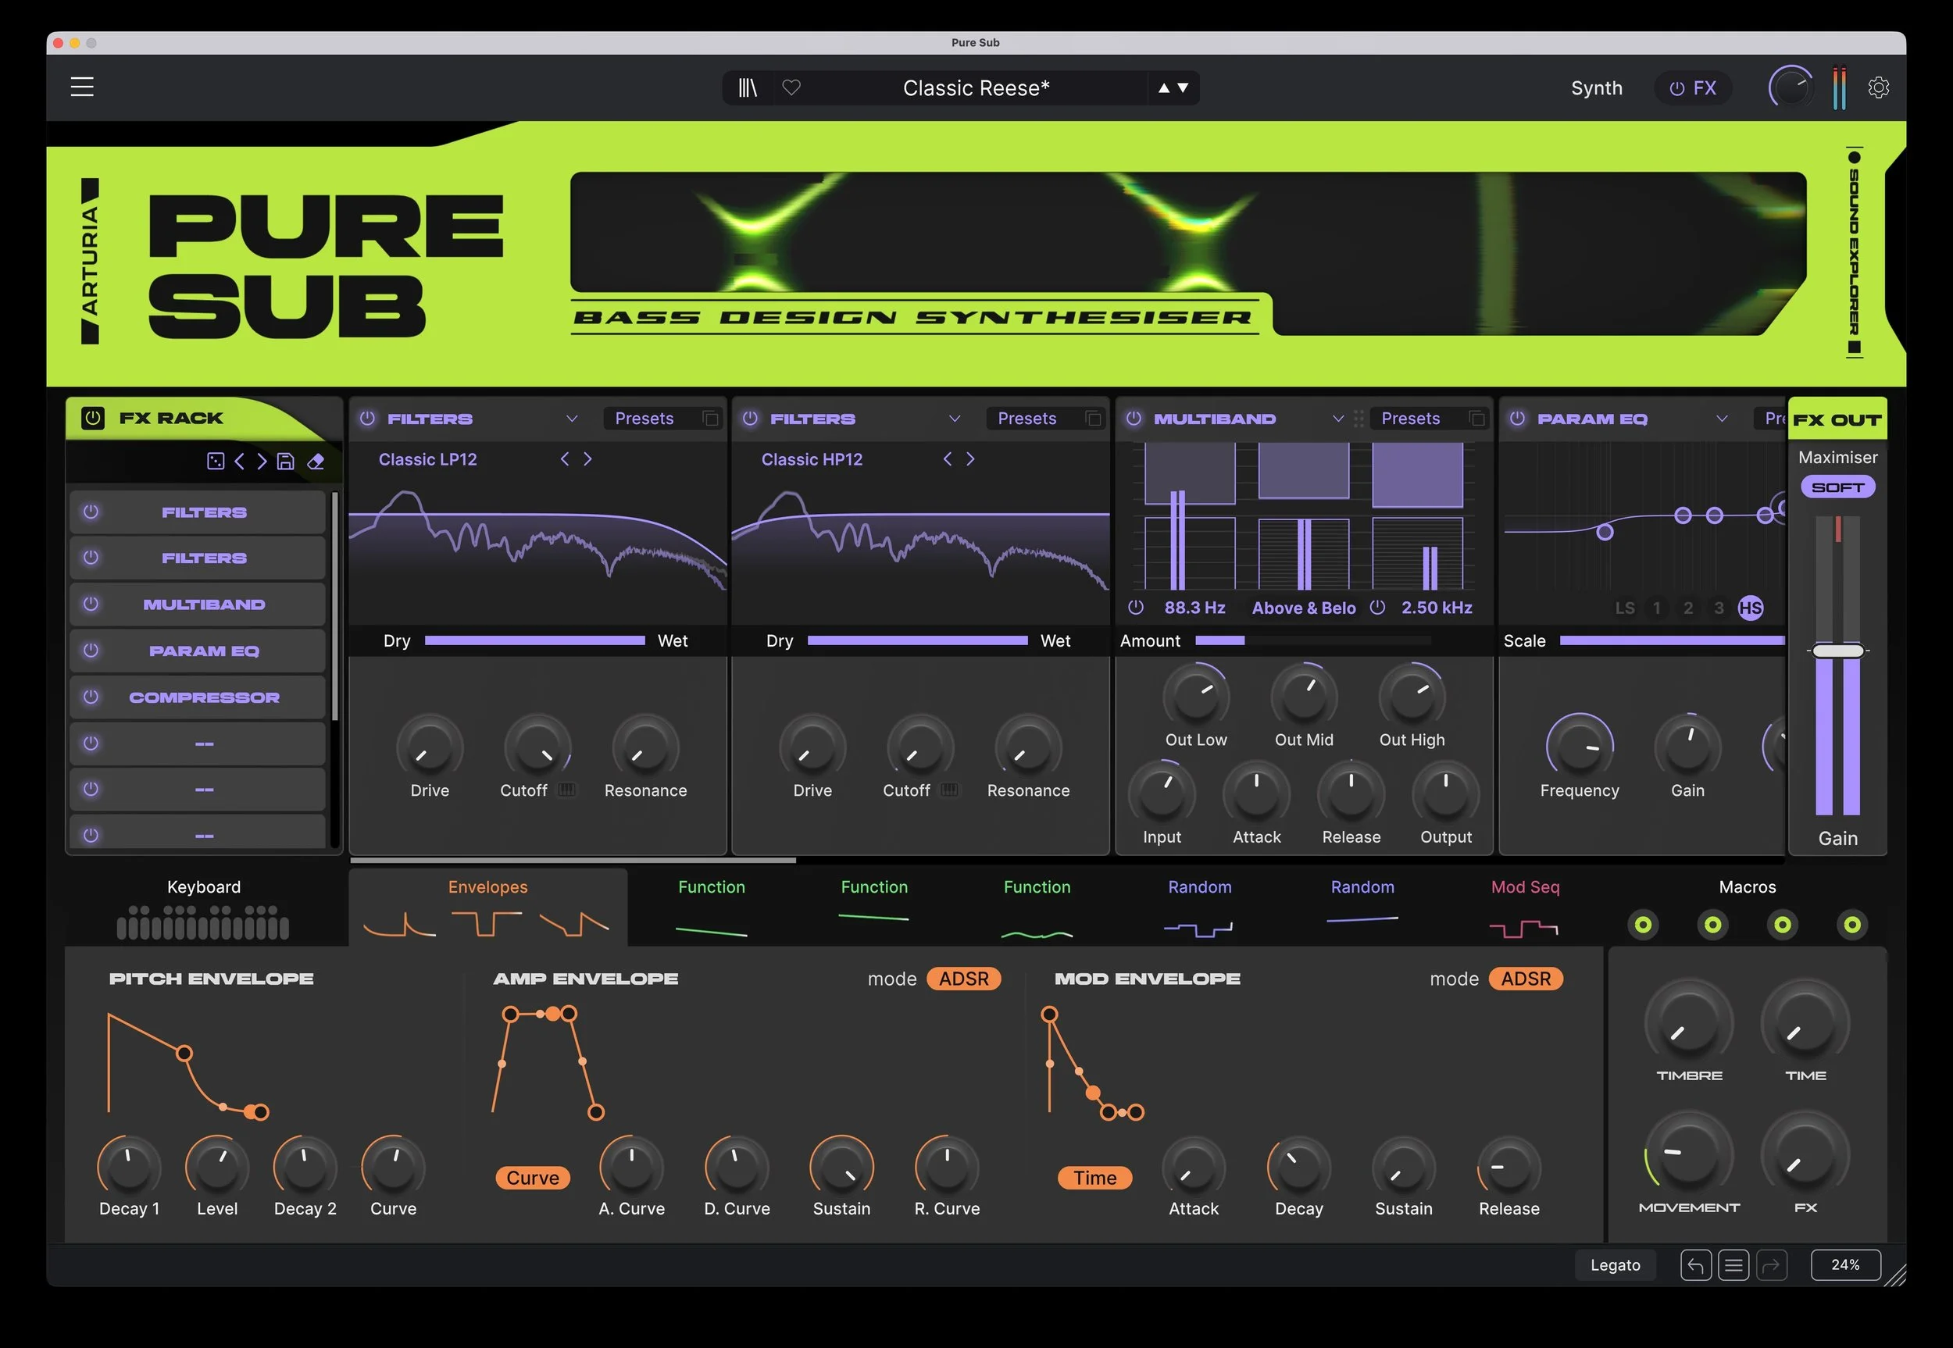Toggle the 88.3 Hz crossover power button
Screen dimensions: 1953x1348
pyautogui.click(x=1136, y=608)
